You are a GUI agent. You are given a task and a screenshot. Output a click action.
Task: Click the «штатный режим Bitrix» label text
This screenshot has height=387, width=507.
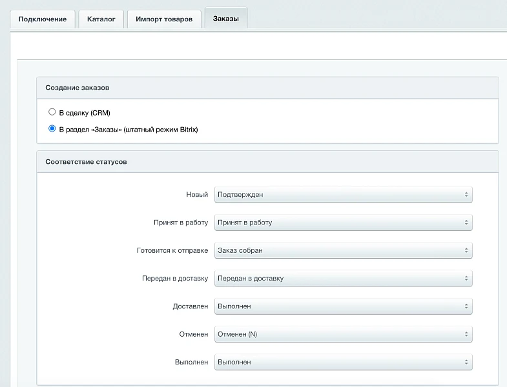(161, 130)
